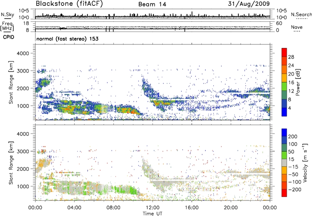Image resolution: width=312 pixels, height=216 pixels.
Task: Click the 'Blackstone (fitACF)' title text
Action: coord(69,4)
